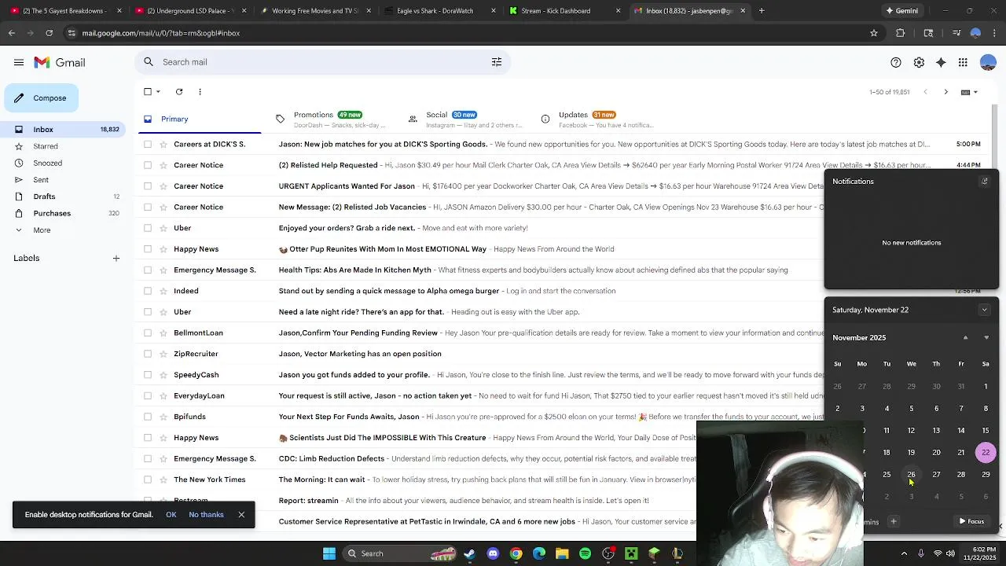Open the Gmail main menu hamburger
Image resolution: width=1006 pixels, height=566 pixels.
[x=18, y=62]
